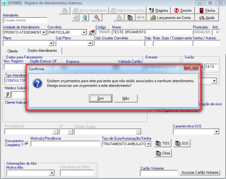Click the Desiste button
The image size is (226, 179).
click(x=183, y=10)
